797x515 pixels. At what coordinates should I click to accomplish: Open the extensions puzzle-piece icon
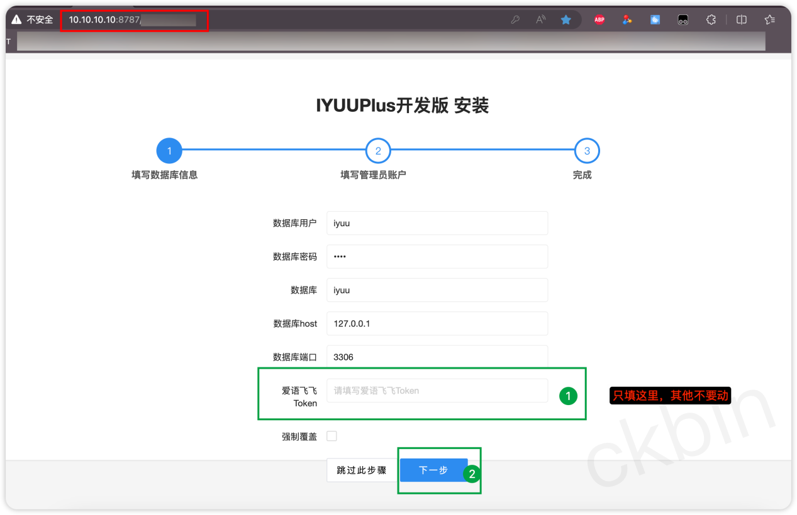click(x=711, y=20)
